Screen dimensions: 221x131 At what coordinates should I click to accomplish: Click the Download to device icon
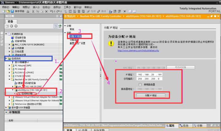(70, 11)
